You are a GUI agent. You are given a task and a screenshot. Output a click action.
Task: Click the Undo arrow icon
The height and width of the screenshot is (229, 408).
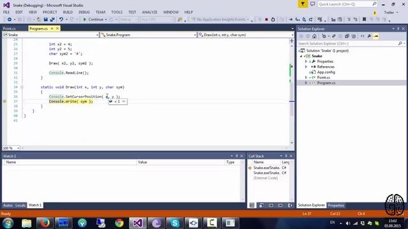61,20
